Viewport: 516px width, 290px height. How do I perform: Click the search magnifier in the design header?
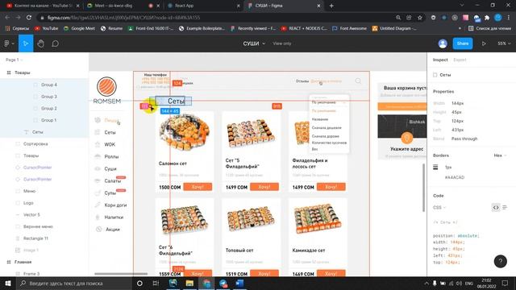pos(358,81)
